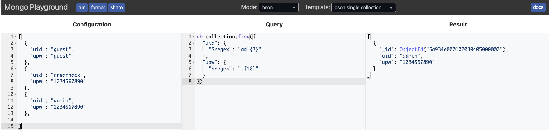The image size is (549, 130).
Task: Collapse the fold arrow at Query line 1
Action: click(193, 37)
